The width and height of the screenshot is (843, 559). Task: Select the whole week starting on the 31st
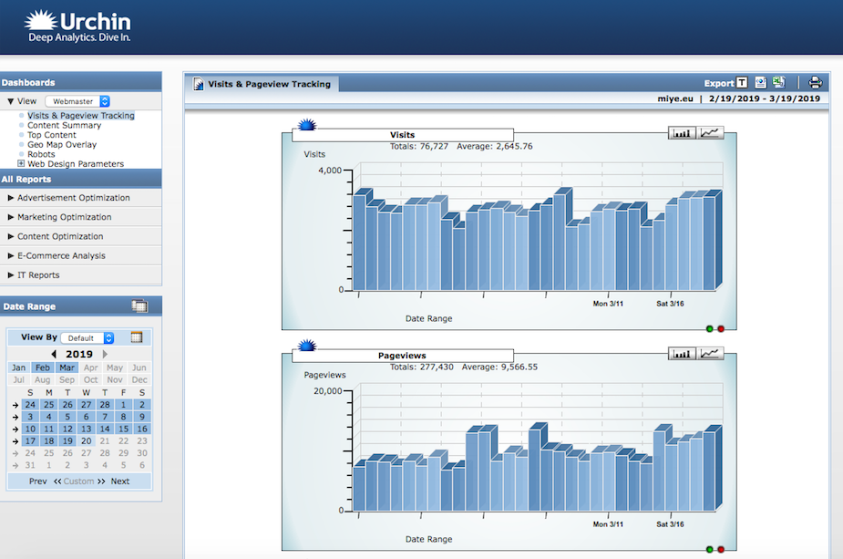click(15, 465)
